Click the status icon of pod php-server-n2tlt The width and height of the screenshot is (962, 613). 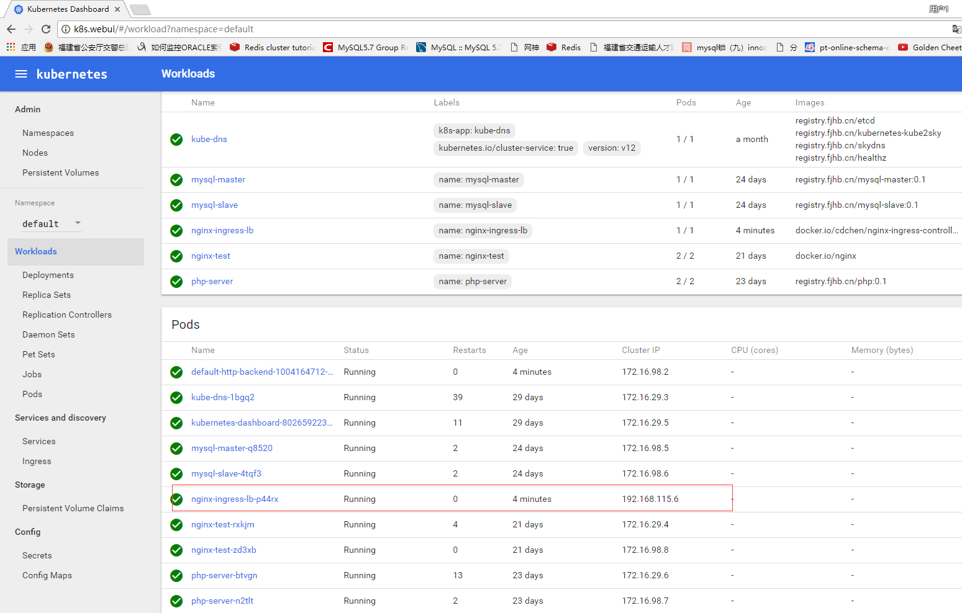point(176,601)
